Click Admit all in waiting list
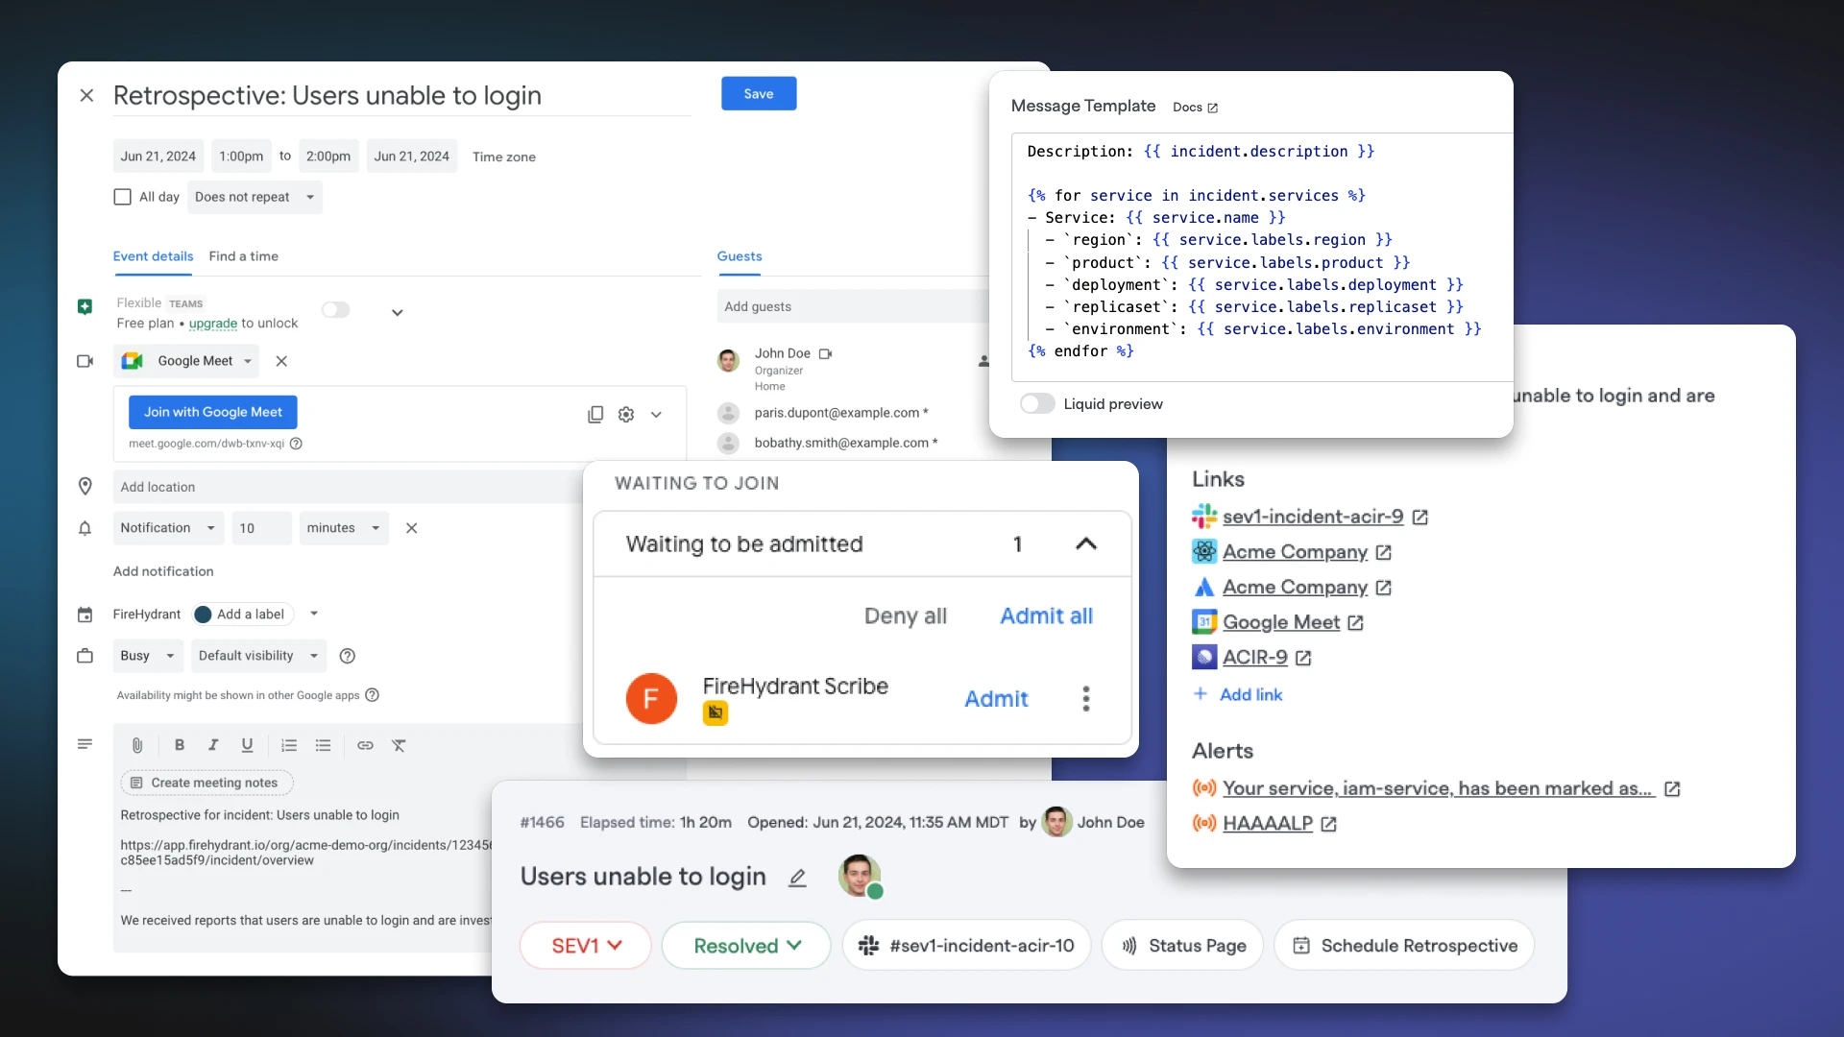 click(x=1046, y=615)
